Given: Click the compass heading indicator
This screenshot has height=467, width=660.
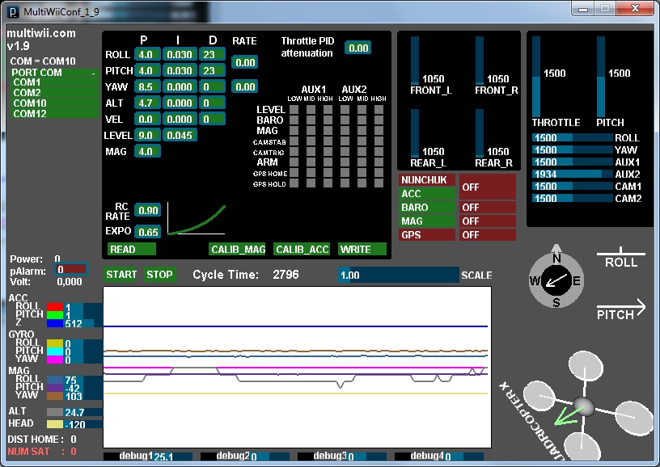Looking at the screenshot, I should coord(556,280).
